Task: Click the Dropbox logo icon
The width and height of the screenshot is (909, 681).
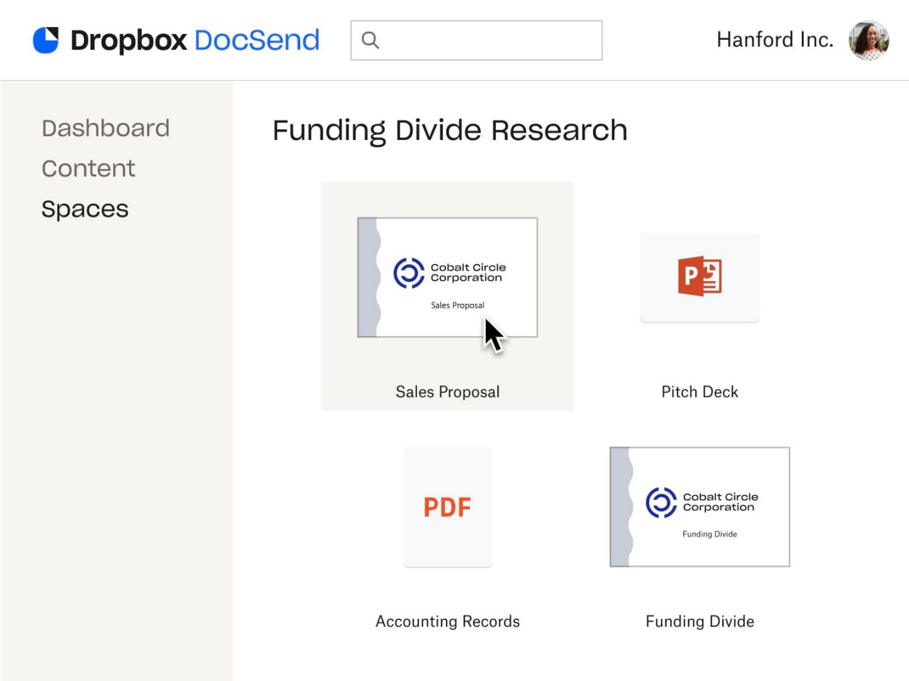Action: click(x=47, y=40)
